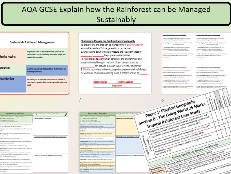Click the 'ebt reduction' blue term cell
231x174 pixels.
pyautogui.click(x=13, y=84)
